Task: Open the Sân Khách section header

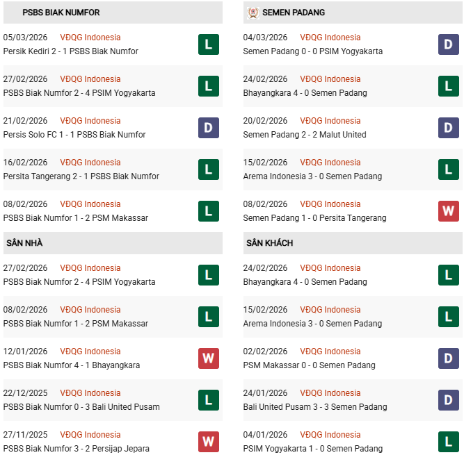Action: point(269,243)
